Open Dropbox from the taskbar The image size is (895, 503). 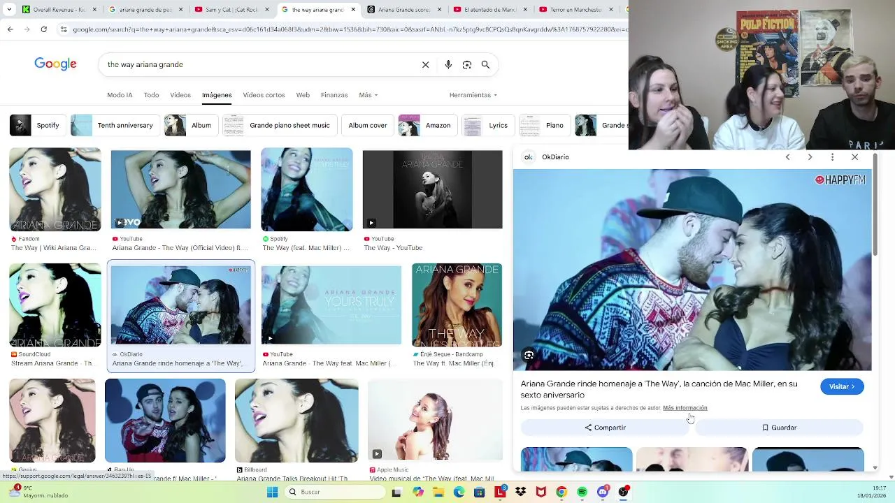click(520, 492)
